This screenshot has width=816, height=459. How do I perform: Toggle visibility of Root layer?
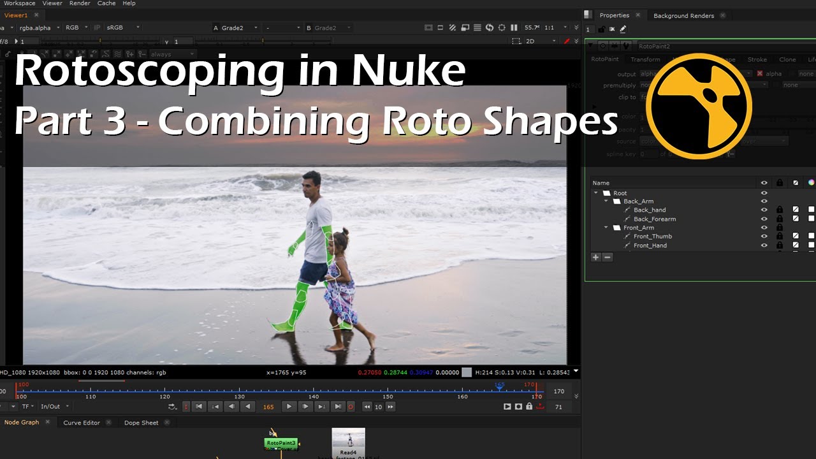(764, 193)
